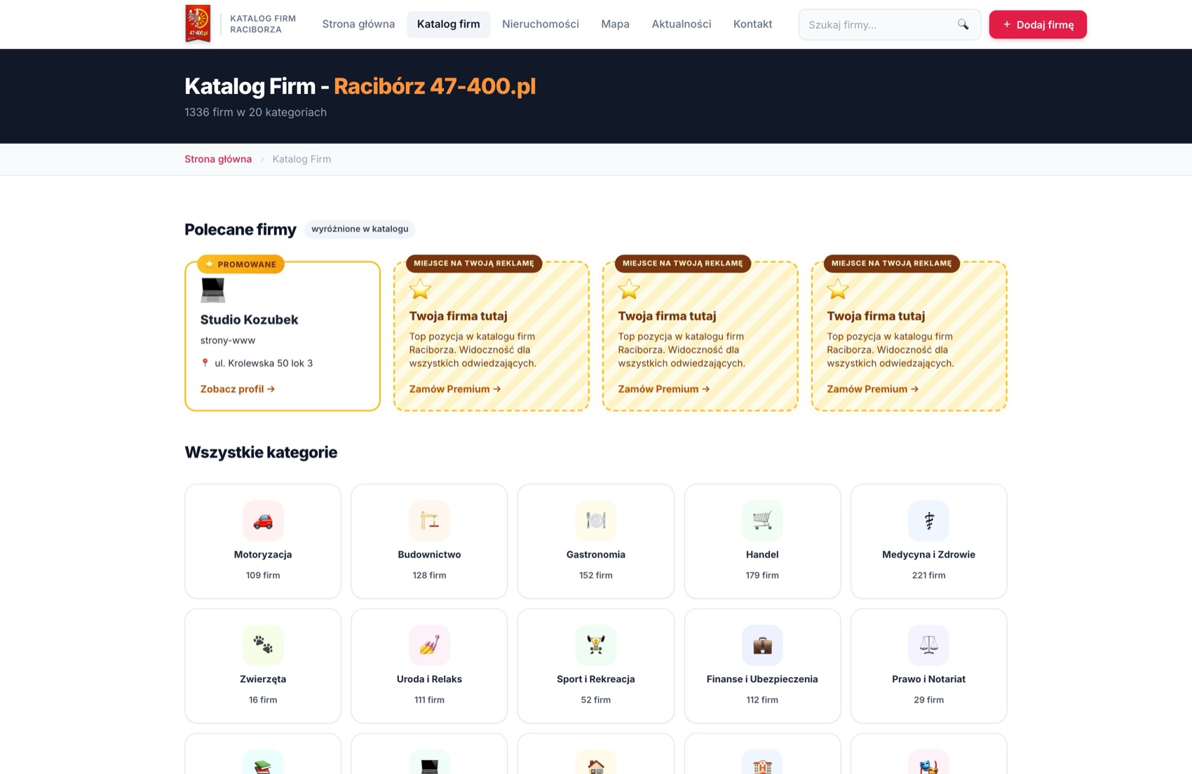Click the Gastronomia plate icon
This screenshot has height=774, width=1192.
pyautogui.click(x=596, y=520)
